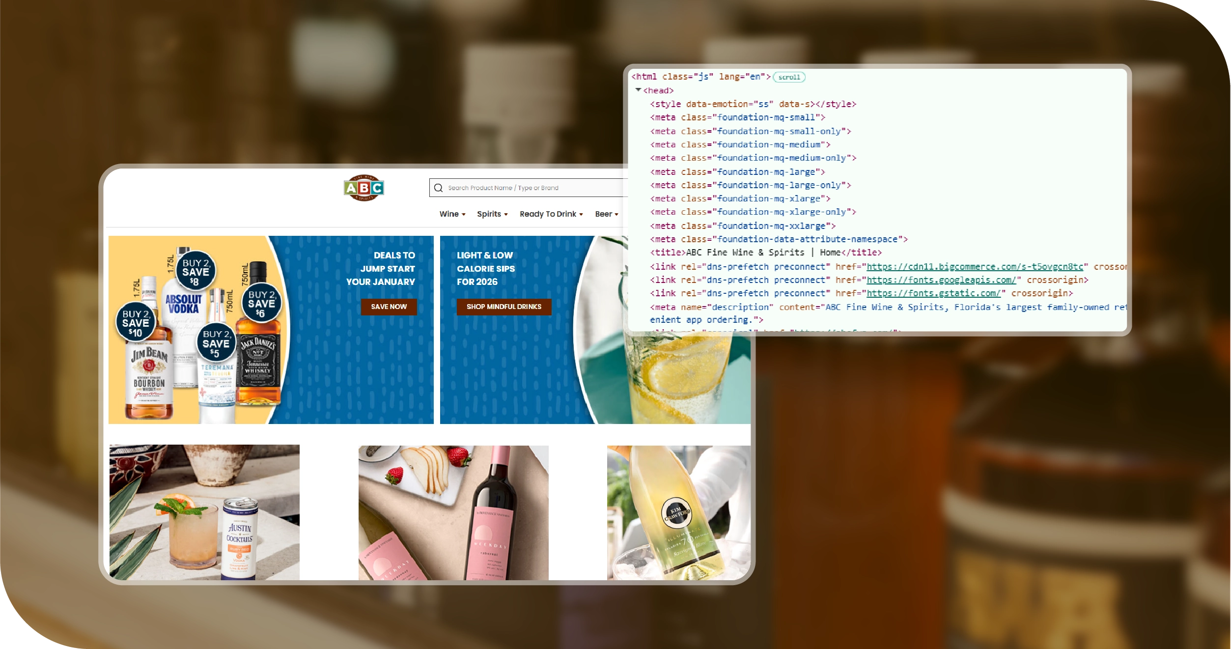Click the pink Weekday wine bottle image

453,512
